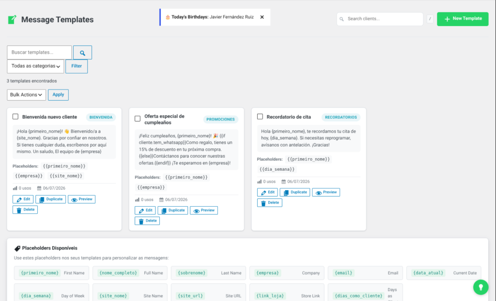Delete the Oferta especial de cumpleaños template

click(x=147, y=221)
